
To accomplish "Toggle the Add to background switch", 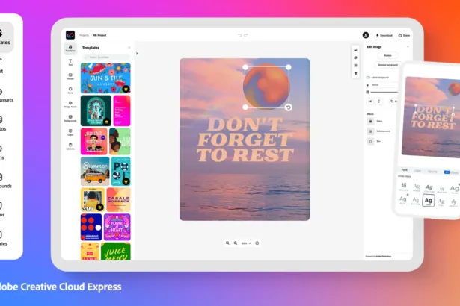I will [368, 78].
